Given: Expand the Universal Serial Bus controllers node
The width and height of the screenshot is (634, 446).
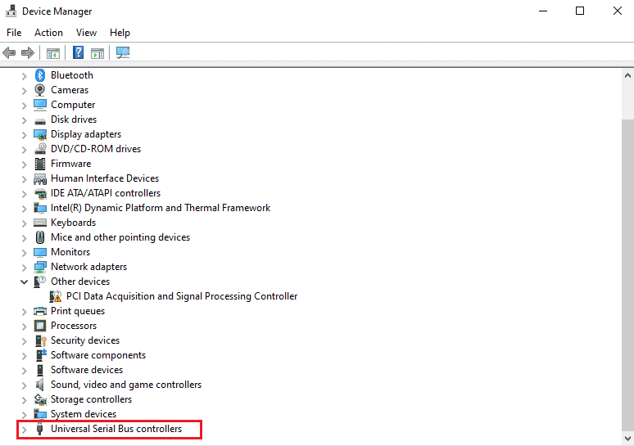Looking at the screenshot, I should coord(24,430).
